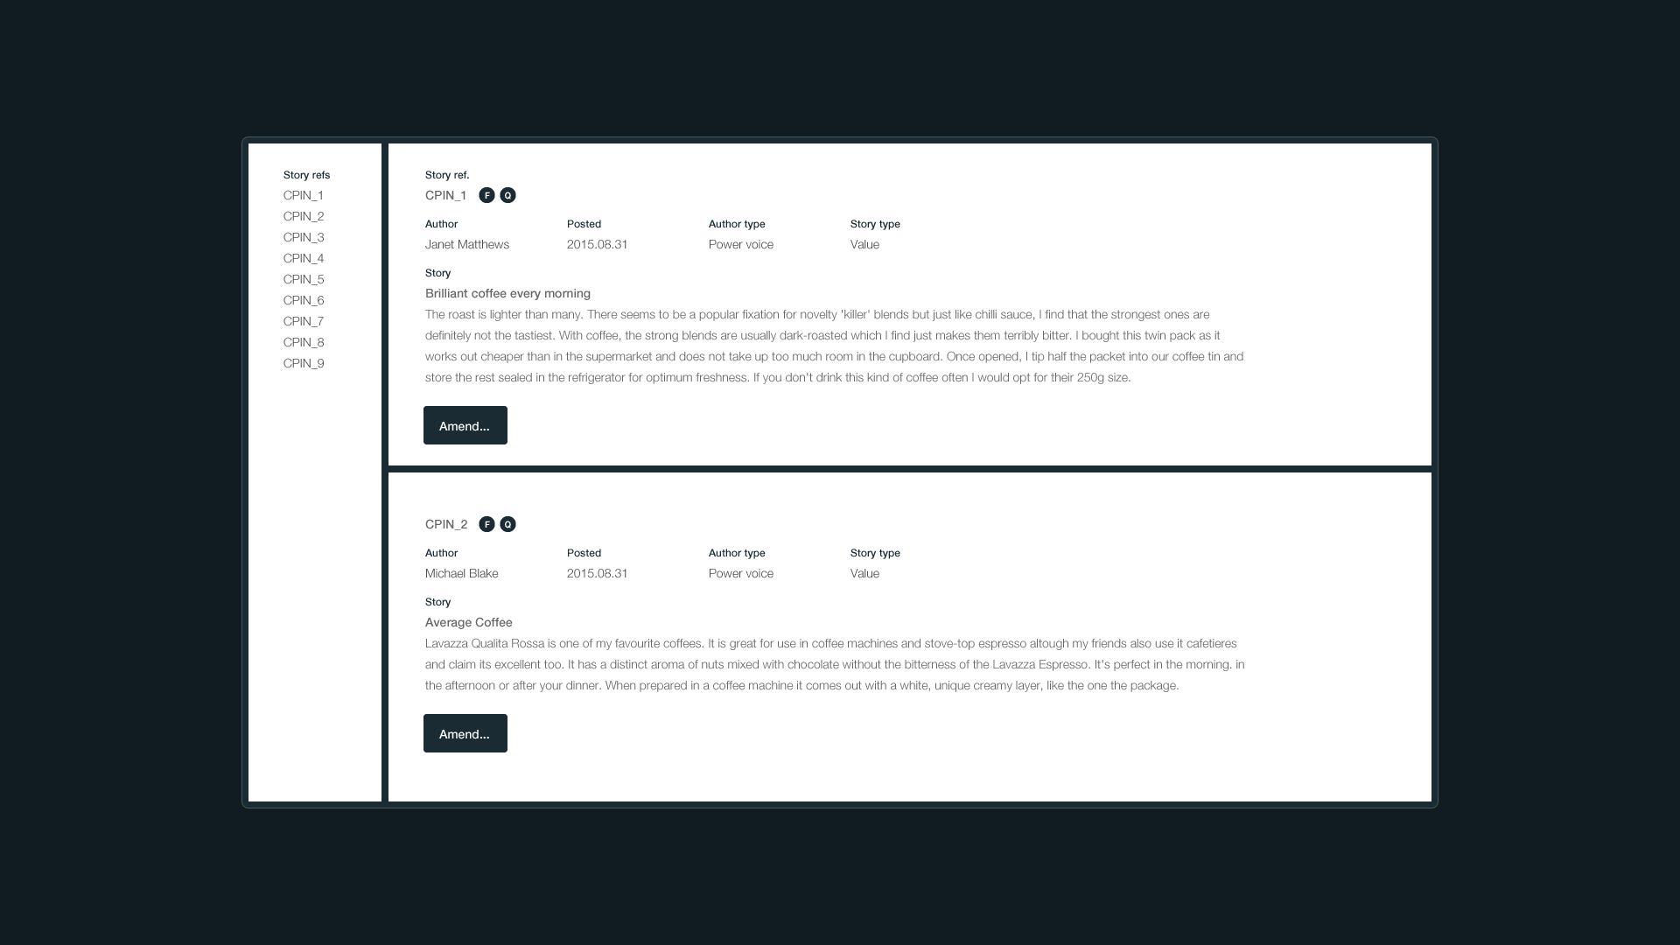This screenshot has height=945, width=1680.
Task: Click the Q badge next to CPIN_1
Action: tap(507, 195)
